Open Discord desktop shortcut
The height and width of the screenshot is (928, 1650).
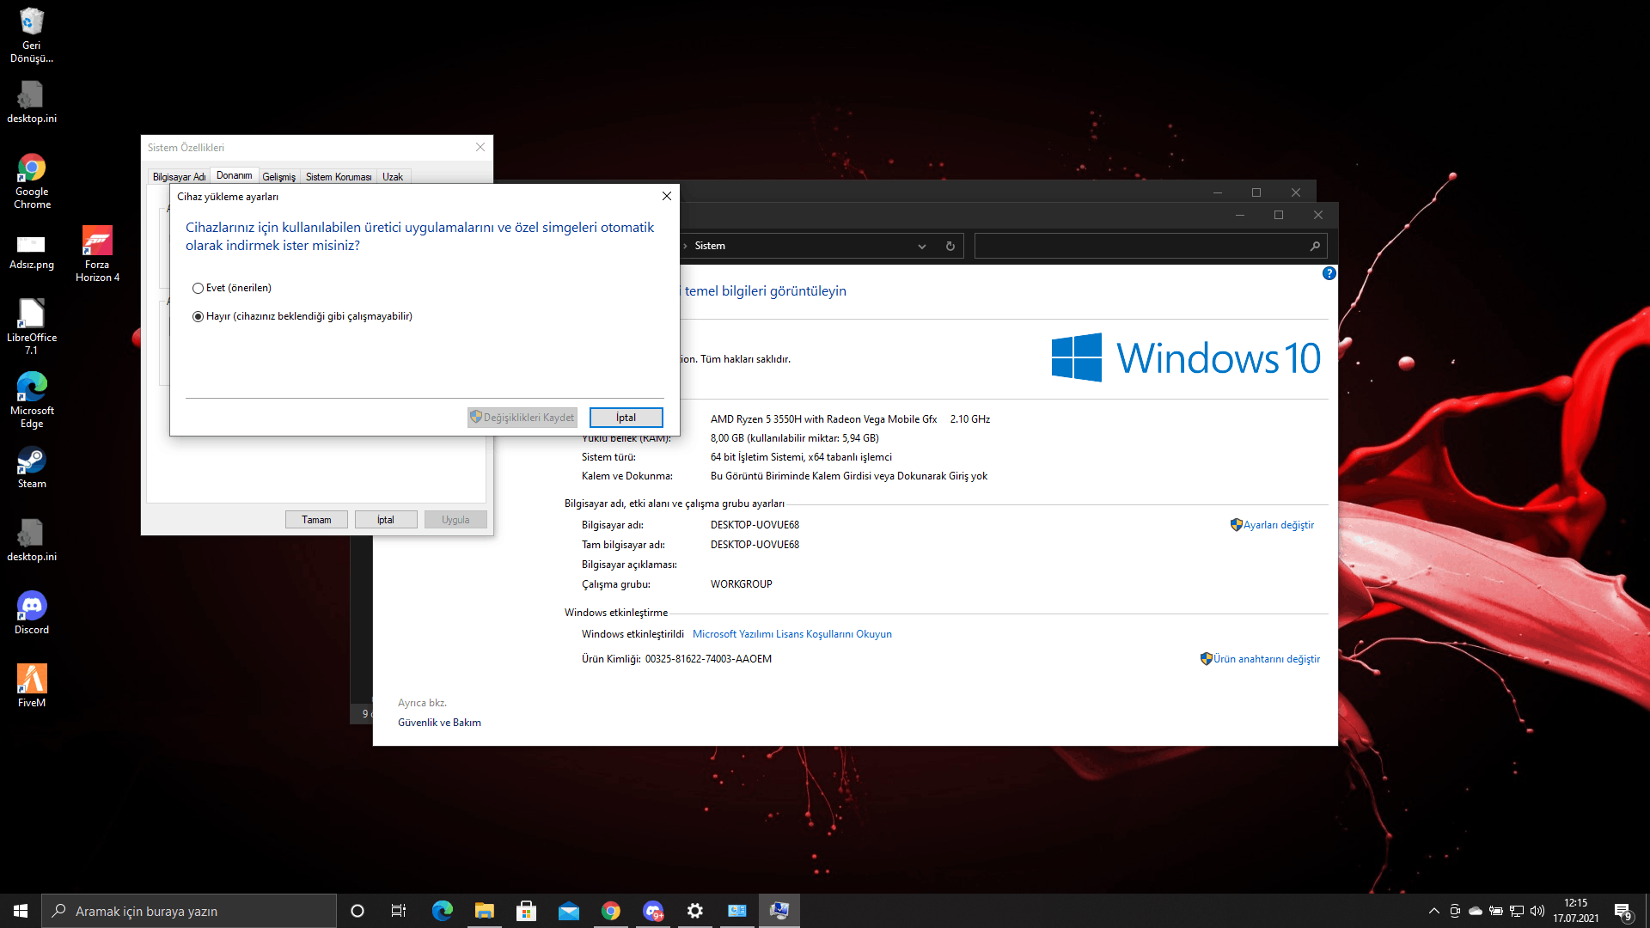tap(32, 613)
